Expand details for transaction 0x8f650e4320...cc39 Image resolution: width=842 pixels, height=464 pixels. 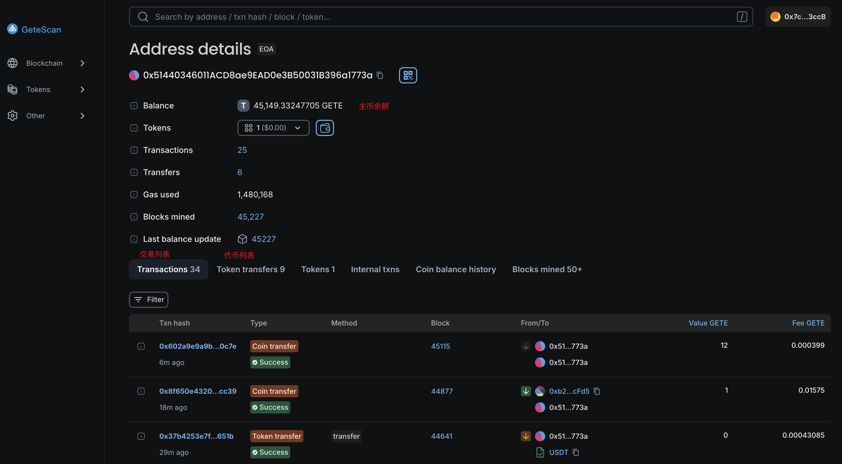pos(141,391)
